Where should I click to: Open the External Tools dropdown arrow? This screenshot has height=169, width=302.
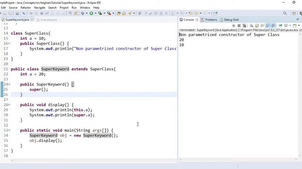tap(113, 13)
